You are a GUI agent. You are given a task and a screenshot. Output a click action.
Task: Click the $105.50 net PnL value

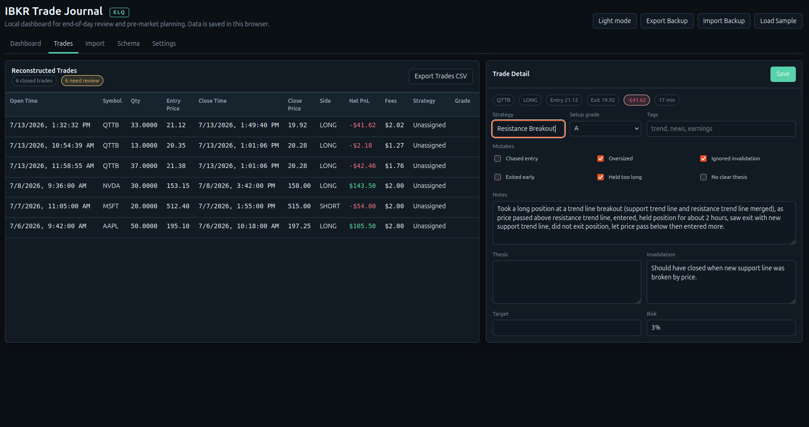click(362, 226)
